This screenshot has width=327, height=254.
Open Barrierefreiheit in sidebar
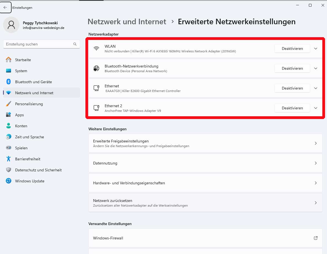click(x=42, y=159)
